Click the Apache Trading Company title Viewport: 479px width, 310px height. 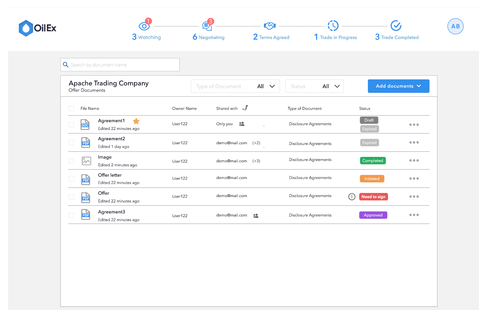click(x=109, y=83)
